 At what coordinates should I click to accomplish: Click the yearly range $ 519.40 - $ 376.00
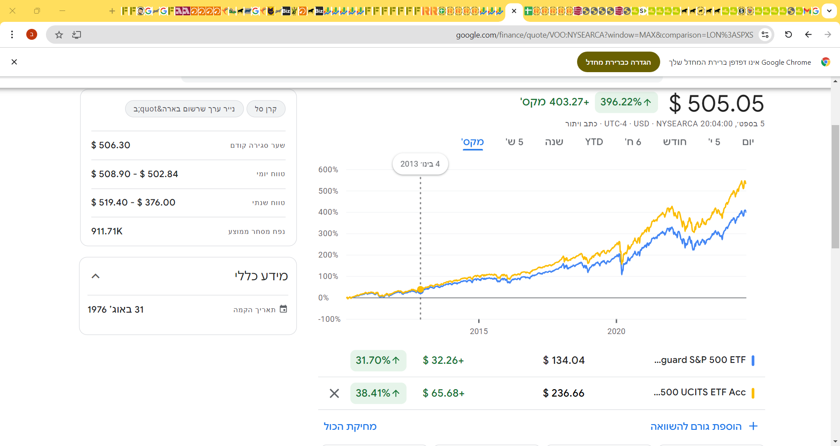[x=133, y=202]
